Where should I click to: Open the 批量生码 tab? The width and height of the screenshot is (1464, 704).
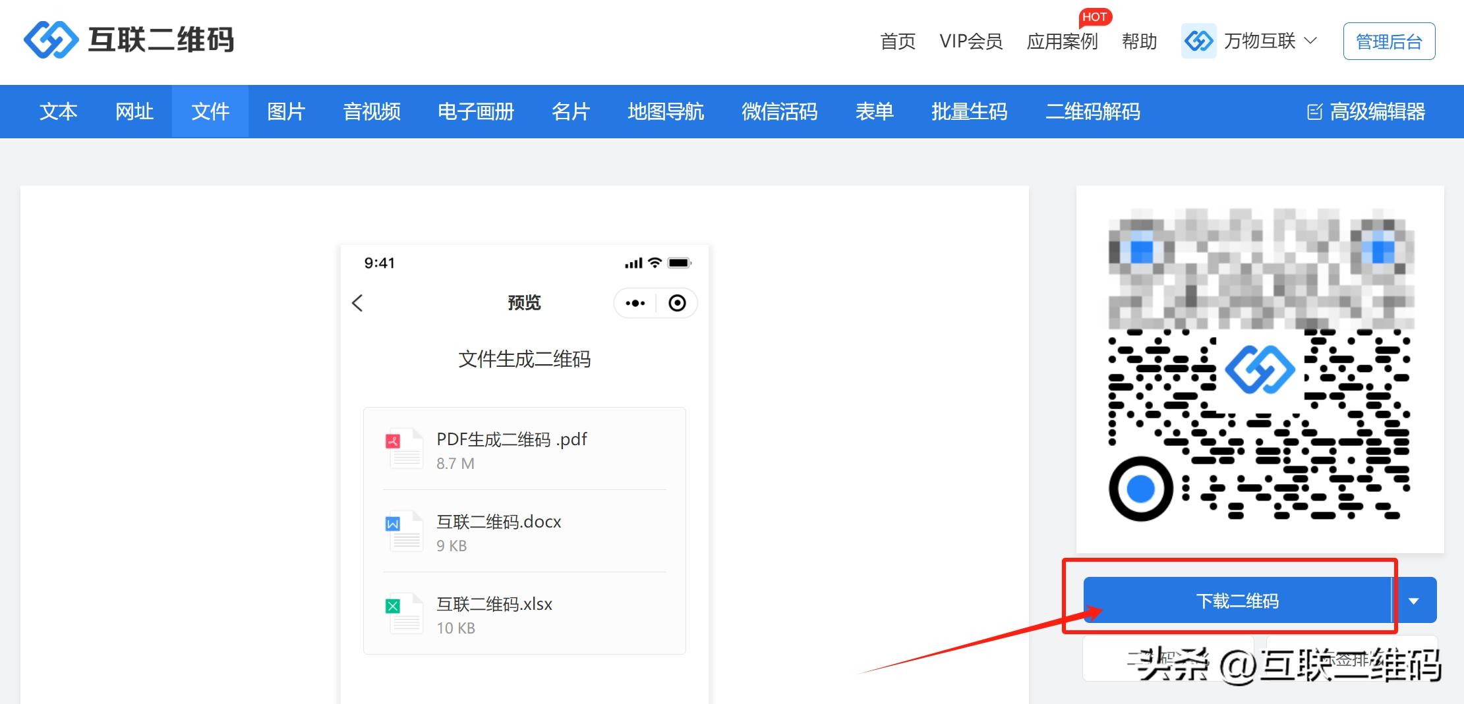point(968,112)
